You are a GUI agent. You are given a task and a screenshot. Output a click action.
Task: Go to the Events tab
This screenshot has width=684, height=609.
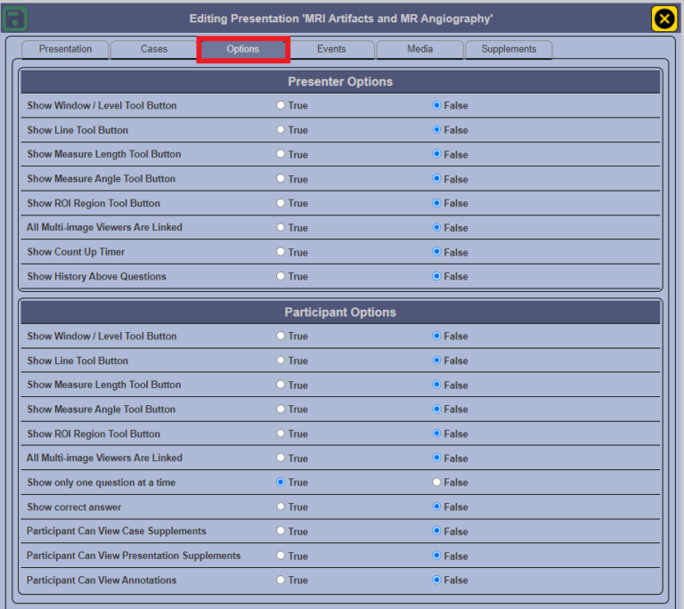click(331, 49)
